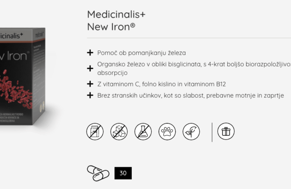This screenshot has height=189, width=291.
Task: Click plus icon beside Brez stranskih učinkov
Action: point(90,95)
